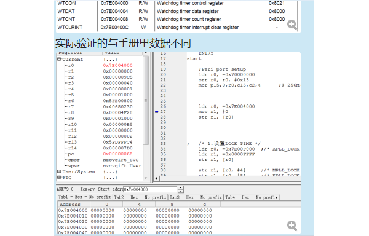Click the register panel vertical scrollbar thumb
Screen dimensions: 369x236
146,100
